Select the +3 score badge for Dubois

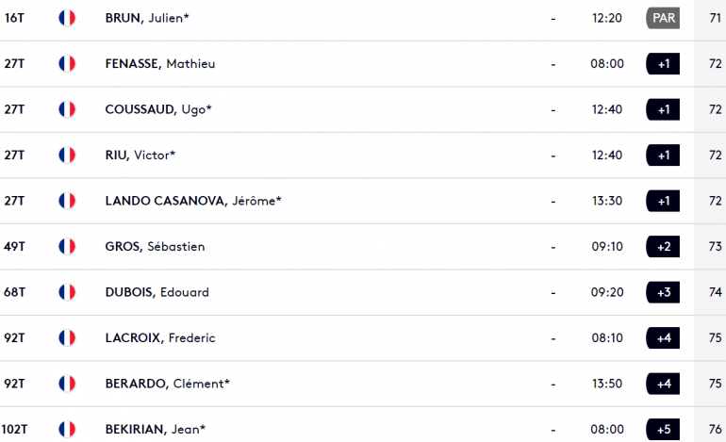(x=663, y=292)
